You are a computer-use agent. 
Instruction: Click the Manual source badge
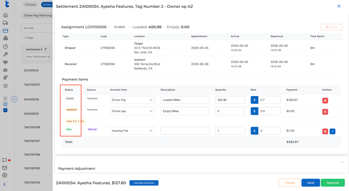coord(92,129)
